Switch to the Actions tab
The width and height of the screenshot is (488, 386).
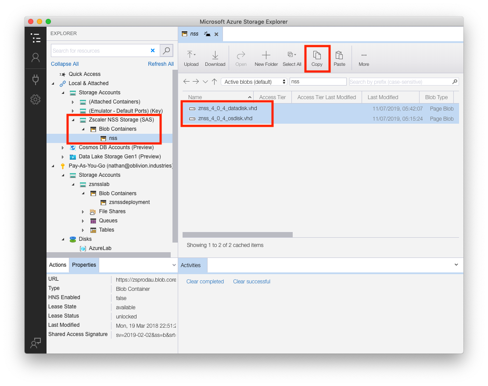57,265
